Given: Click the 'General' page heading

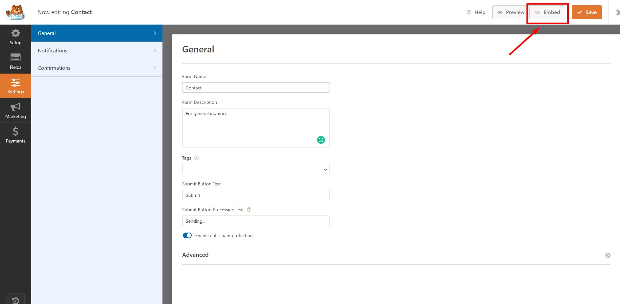Looking at the screenshot, I should (198, 49).
